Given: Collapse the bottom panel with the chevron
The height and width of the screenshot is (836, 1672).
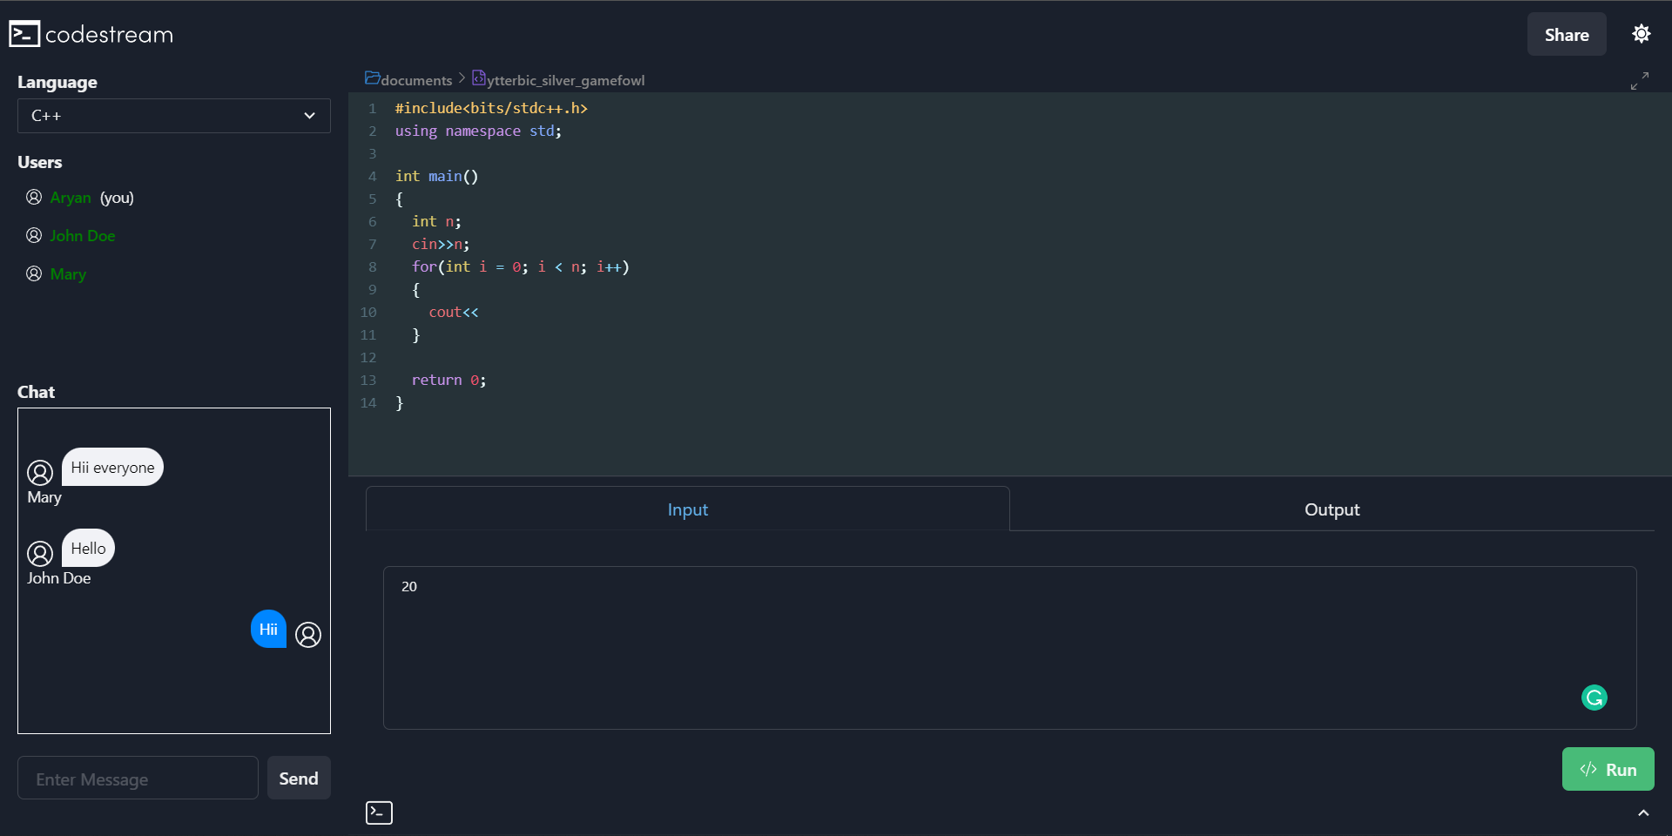Looking at the screenshot, I should pyautogui.click(x=1644, y=812).
